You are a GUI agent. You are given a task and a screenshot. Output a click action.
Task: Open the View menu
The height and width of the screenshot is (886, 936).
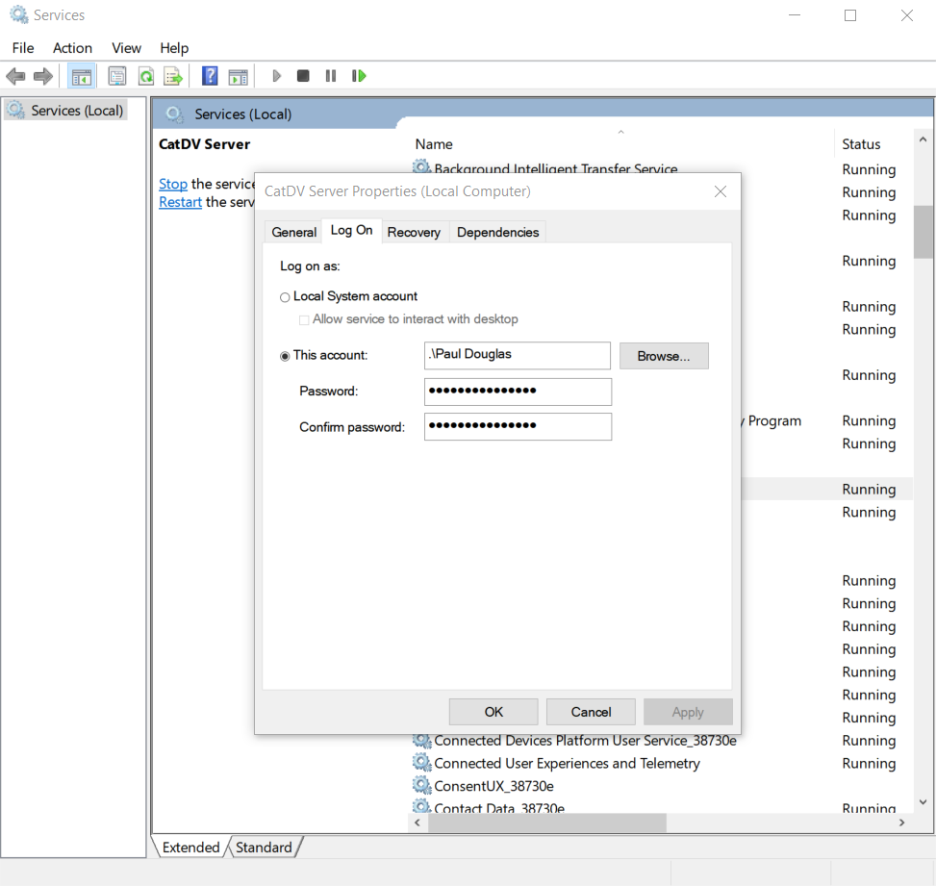coord(127,48)
